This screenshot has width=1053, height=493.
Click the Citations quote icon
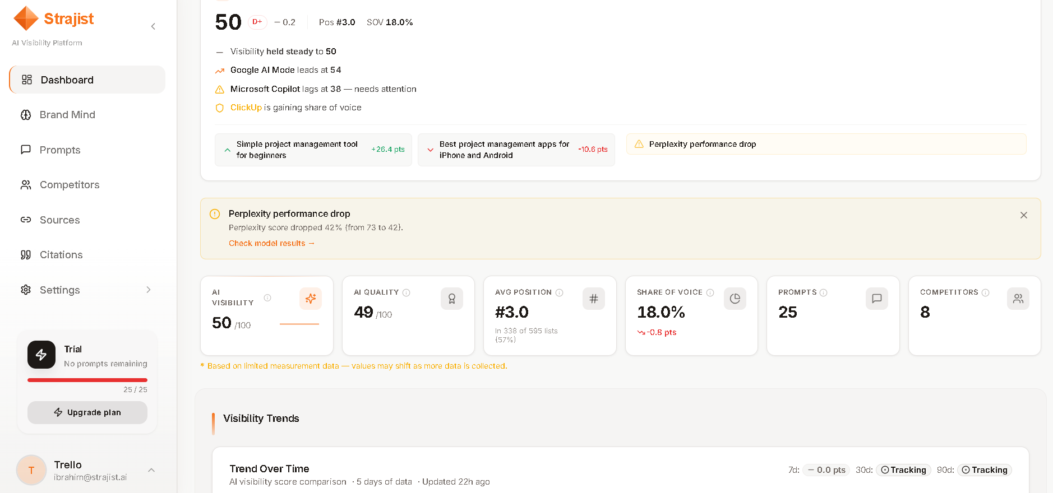click(x=26, y=255)
